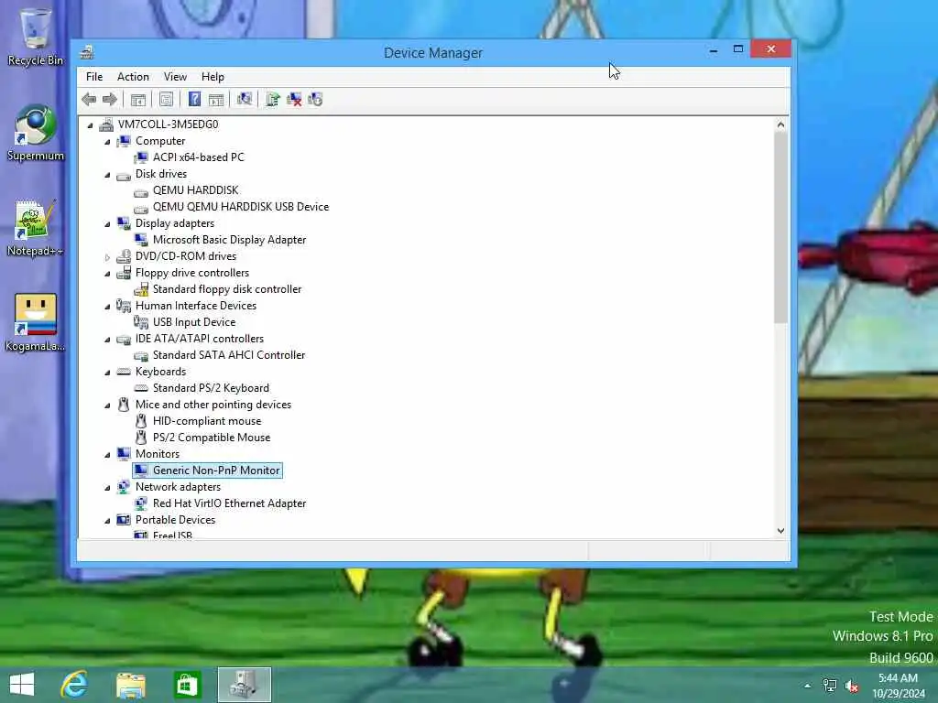Launch Internet Explorer from taskbar

[x=74, y=685]
